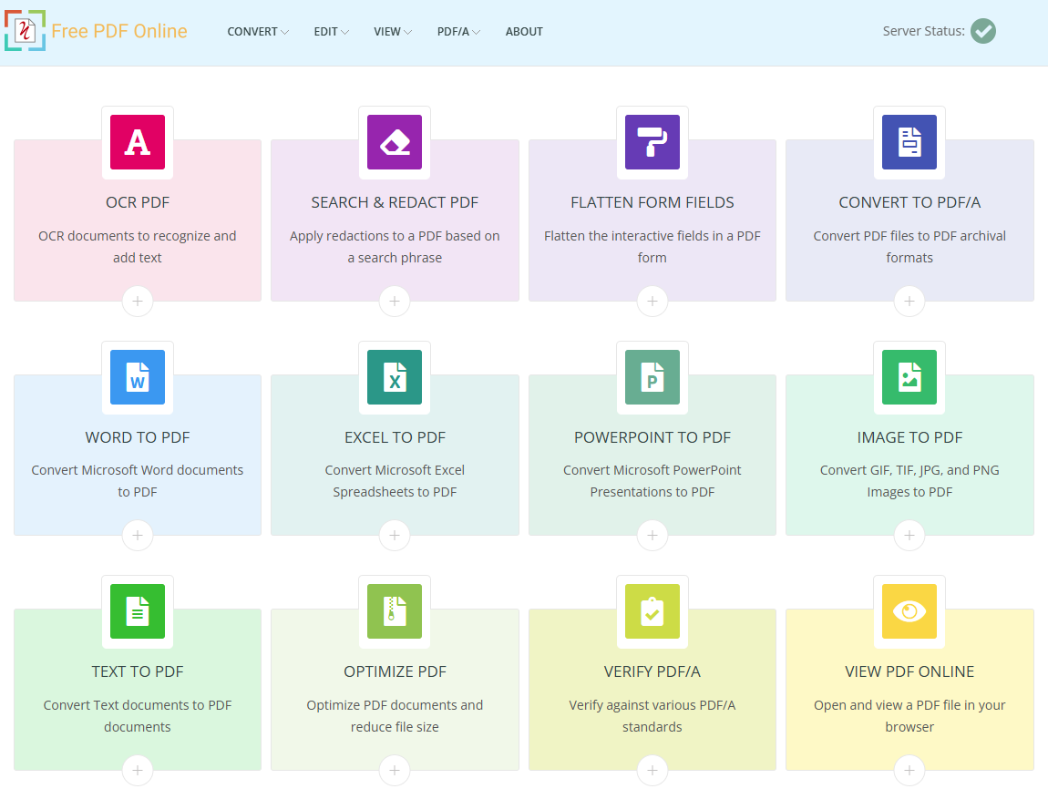
Task: Open the Flatten Form Fields tool icon
Action: [x=652, y=142]
